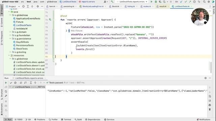The height and width of the screenshot is (121, 216).
Task: Click gutter run icon beside reports errors test
Action: point(50,19)
